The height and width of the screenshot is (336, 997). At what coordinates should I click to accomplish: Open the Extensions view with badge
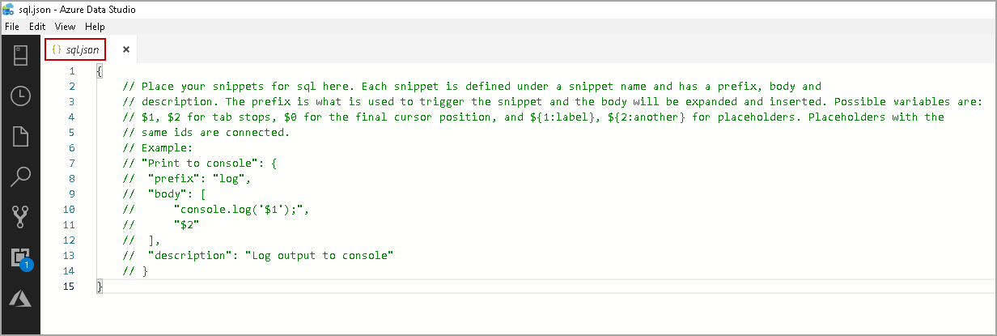coord(20,258)
